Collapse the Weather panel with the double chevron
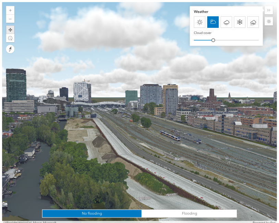Viewport: 279px width, 223px height. point(269,10)
